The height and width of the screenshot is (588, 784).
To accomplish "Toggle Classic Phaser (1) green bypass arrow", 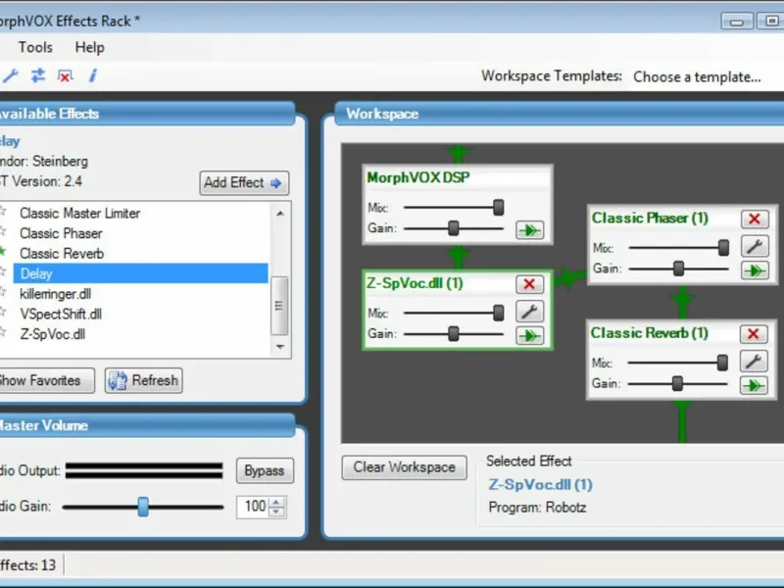I will (755, 270).
